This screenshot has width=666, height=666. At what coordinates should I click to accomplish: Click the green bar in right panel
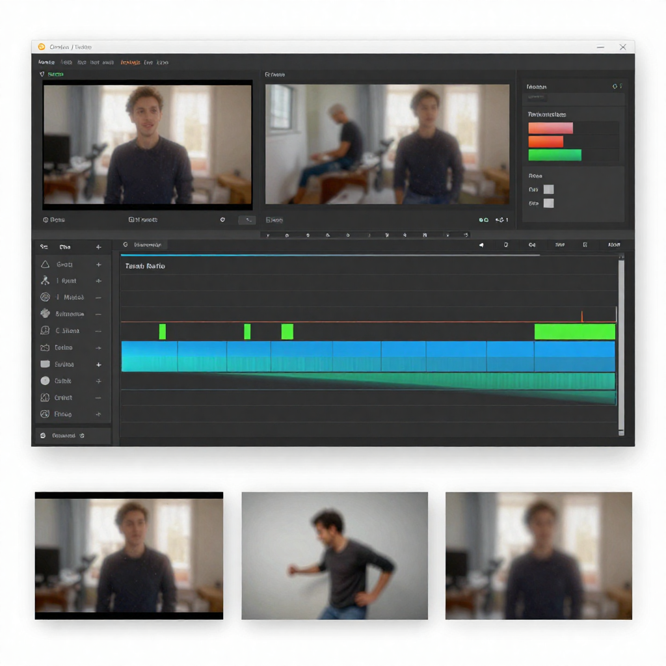[554, 155]
